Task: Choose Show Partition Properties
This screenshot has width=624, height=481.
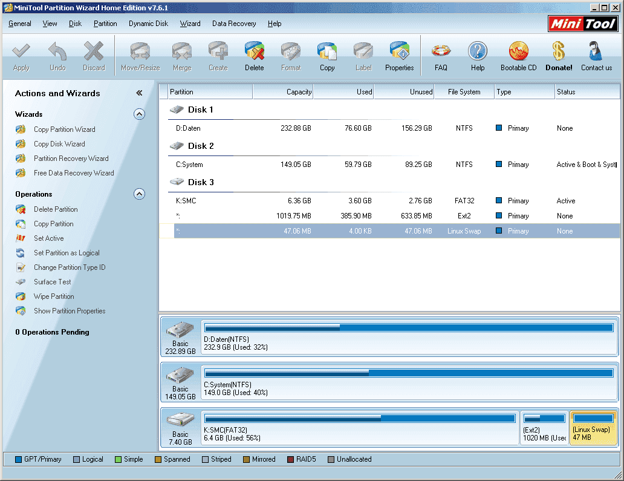Action: [x=70, y=311]
